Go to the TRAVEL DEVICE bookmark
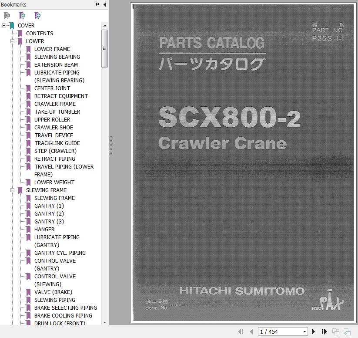The height and width of the screenshot is (338, 358). 54,135
